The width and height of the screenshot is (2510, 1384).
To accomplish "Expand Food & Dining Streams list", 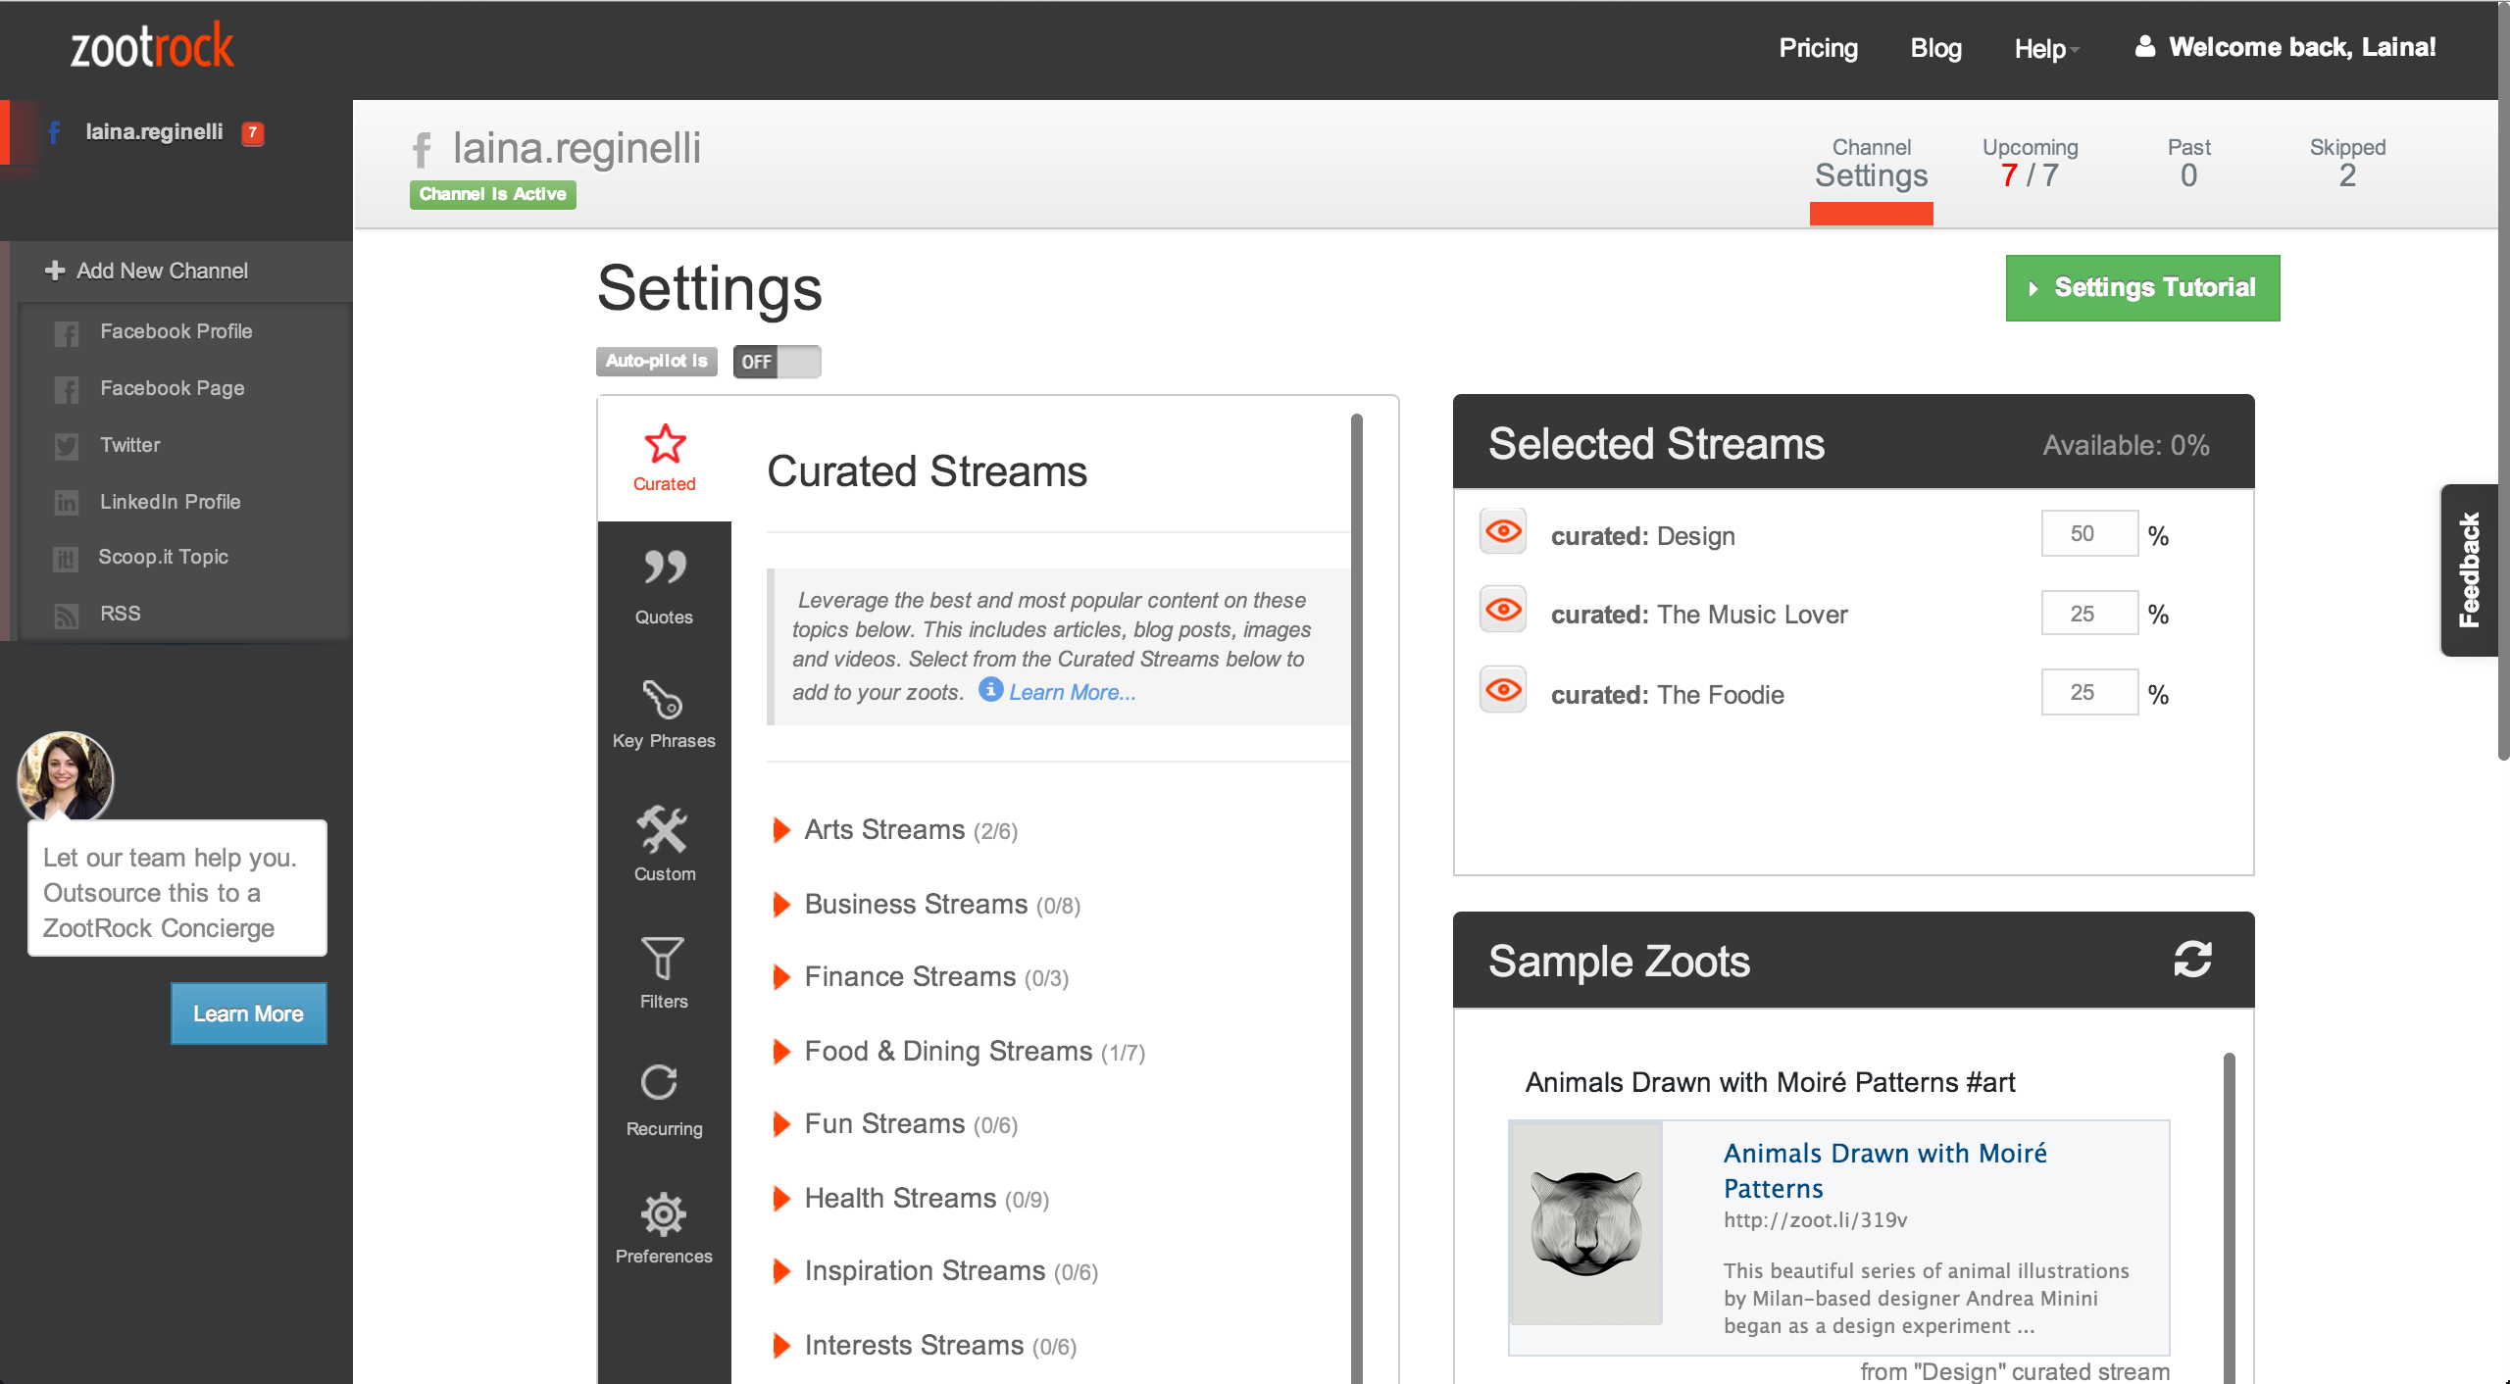I will (947, 1052).
